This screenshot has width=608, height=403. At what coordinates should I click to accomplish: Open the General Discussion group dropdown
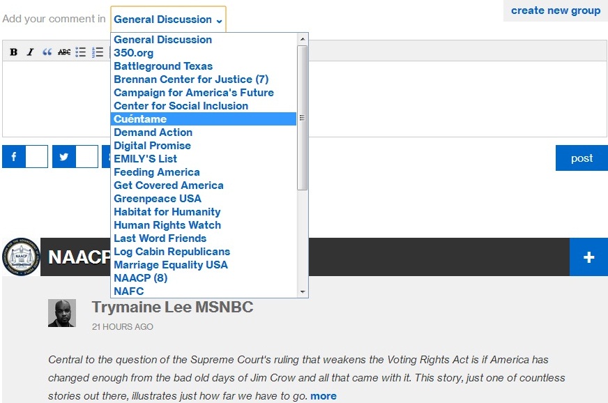168,20
